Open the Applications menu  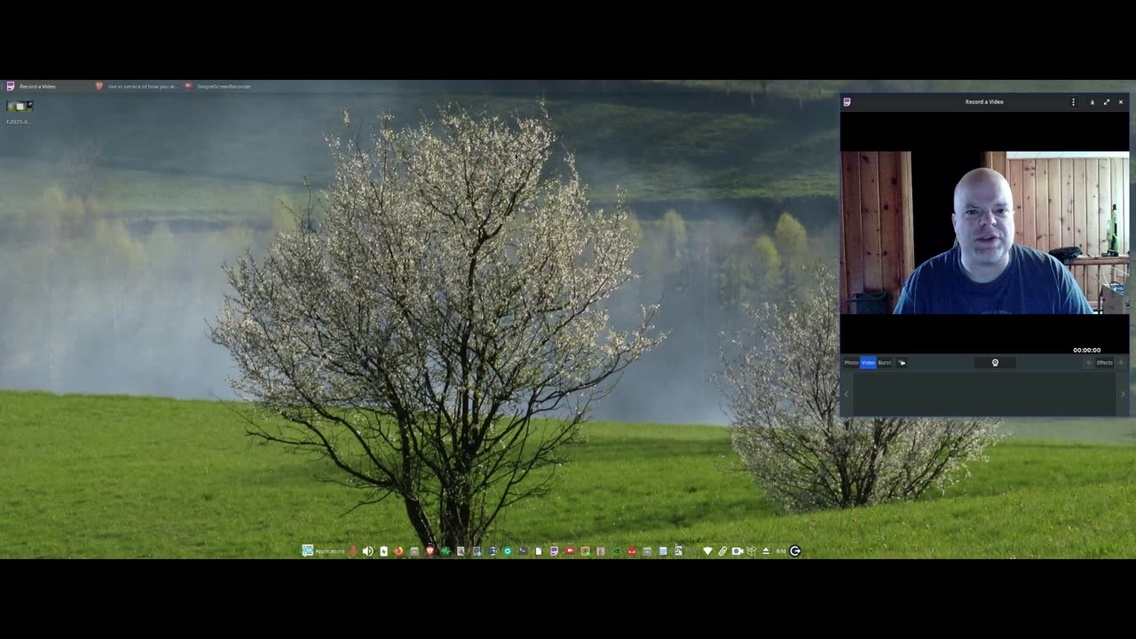323,551
